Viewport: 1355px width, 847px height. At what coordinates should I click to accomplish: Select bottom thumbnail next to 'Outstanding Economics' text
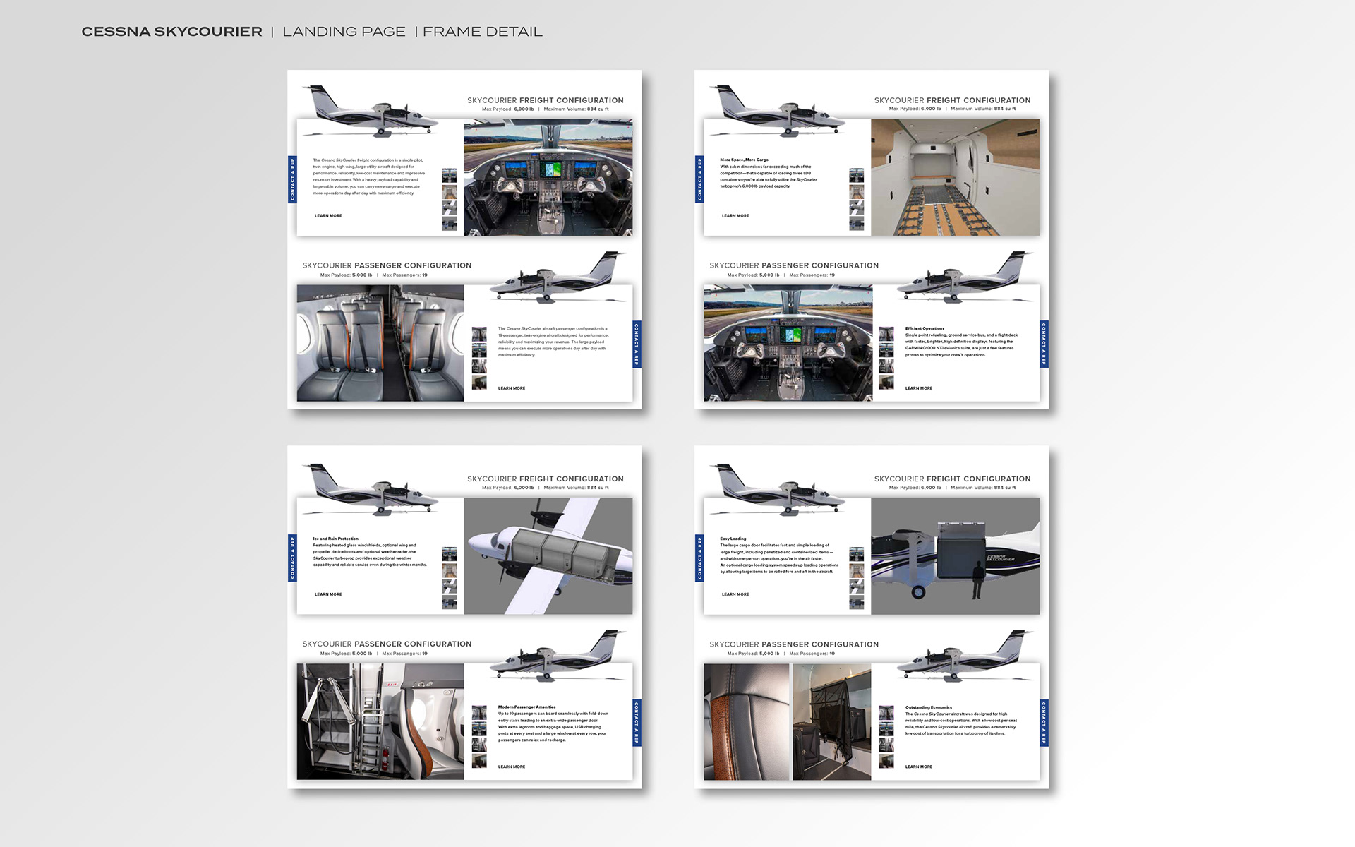pyautogui.click(x=886, y=761)
